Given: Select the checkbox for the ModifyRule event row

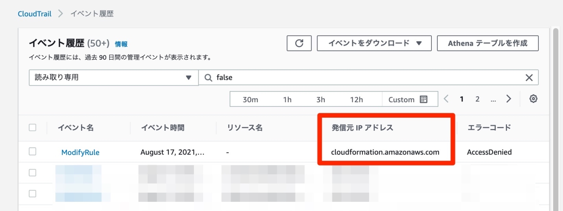Looking at the screenshot, I should click(33, 152).
